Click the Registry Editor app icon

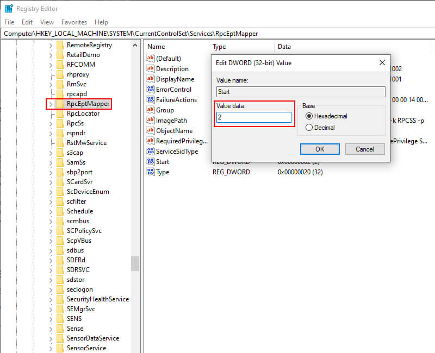click(9, 9)
